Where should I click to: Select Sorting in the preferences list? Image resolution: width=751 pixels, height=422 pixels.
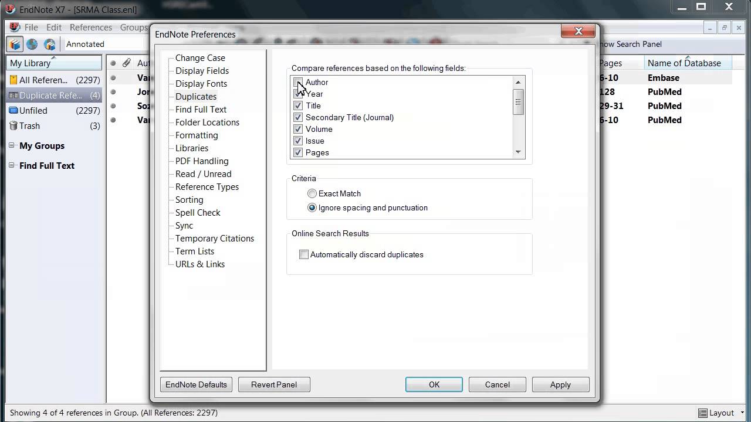(x=189, y=199)
